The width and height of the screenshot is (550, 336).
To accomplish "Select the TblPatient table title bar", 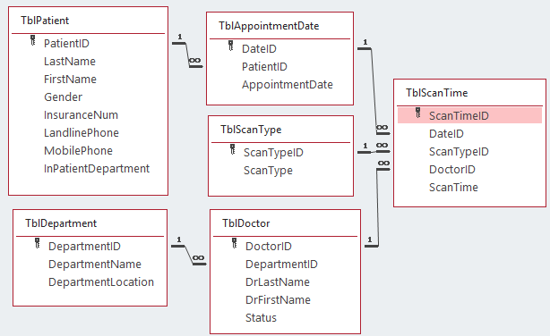I will [88, 21].
